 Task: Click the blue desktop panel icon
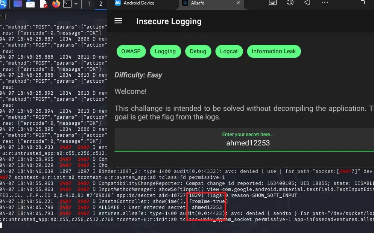coord(18,4)
